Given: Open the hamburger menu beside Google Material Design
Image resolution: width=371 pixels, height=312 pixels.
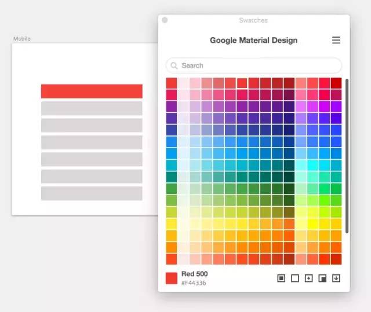Looking at the screenshot, I should click(x=336, y=40).
